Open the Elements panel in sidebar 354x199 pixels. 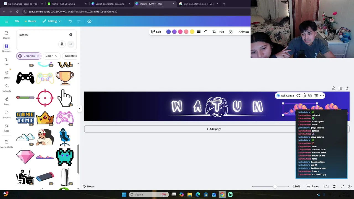click(x=7, y=48)
